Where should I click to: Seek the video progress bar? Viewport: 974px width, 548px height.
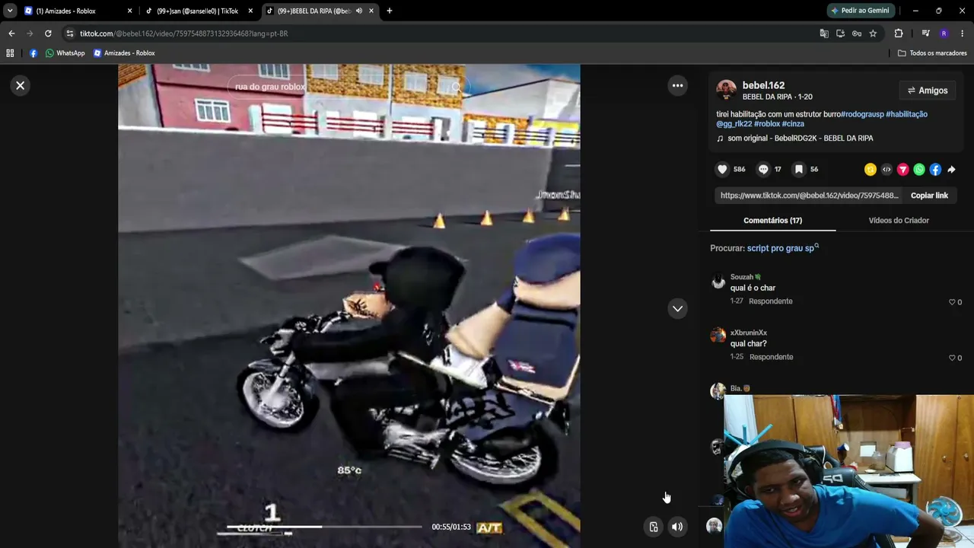[x=324, y=527]
